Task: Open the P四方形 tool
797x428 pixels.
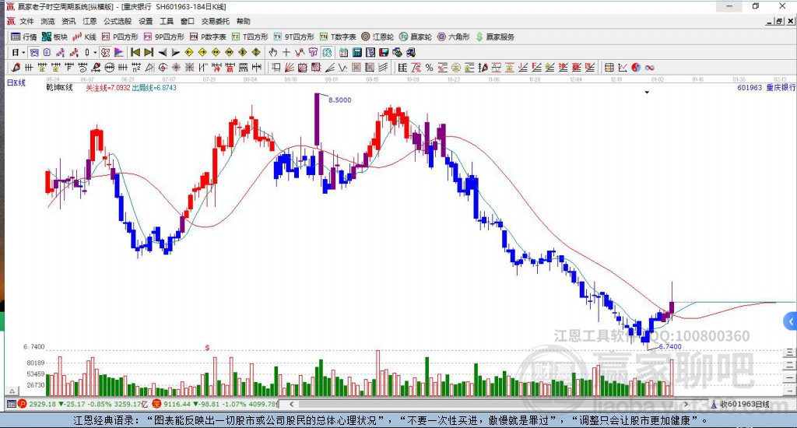Action: click(120, 37)
